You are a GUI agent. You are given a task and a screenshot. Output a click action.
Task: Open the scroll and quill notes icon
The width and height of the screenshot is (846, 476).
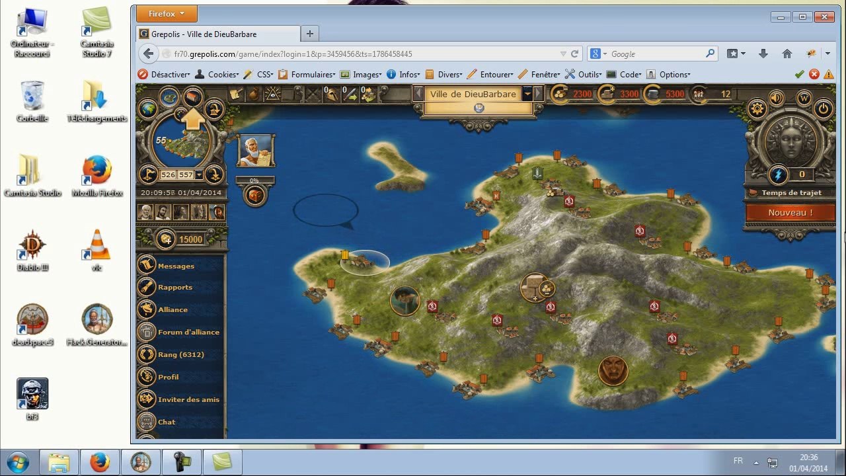pos(236,95)
